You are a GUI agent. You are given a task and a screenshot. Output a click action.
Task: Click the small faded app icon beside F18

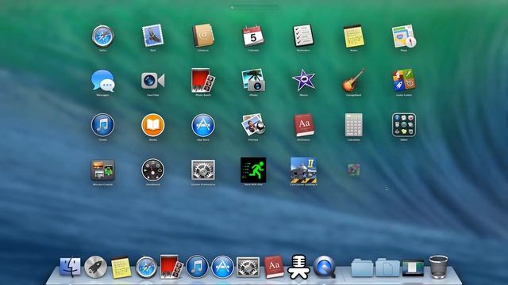[x=353, y=169]
